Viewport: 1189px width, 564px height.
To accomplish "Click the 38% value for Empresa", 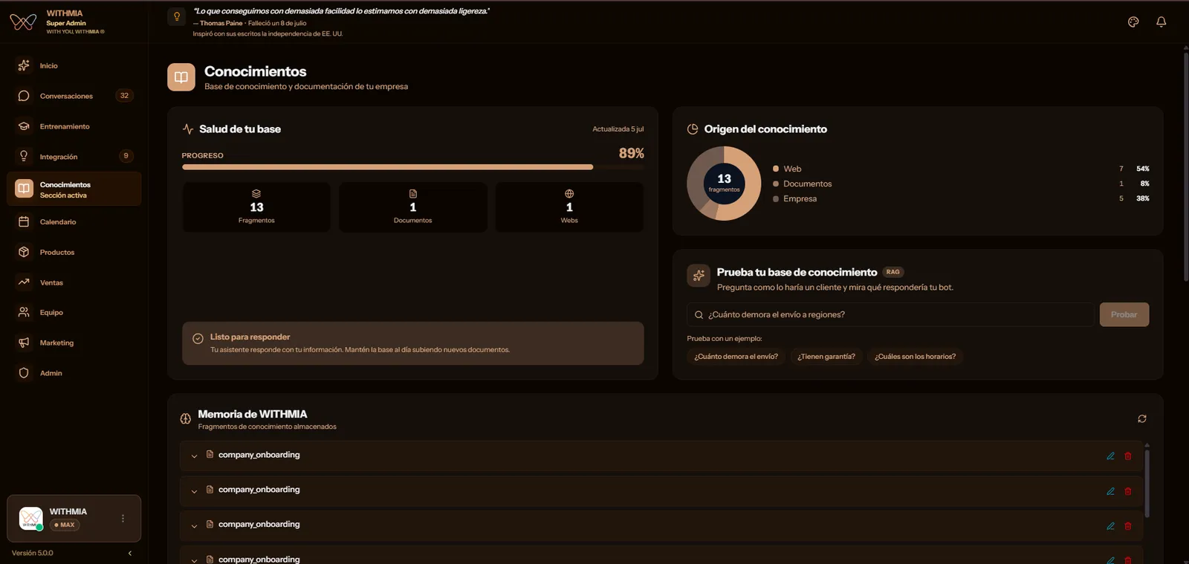I will [1143, 198].
